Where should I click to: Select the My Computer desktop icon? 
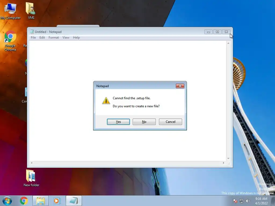[x=10, y=11]
